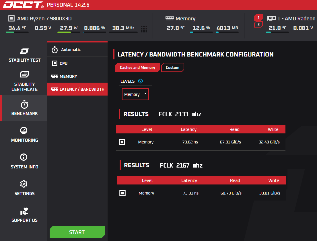Open the Settings gear section
This screenshot has width=317, height=241.
click(24, 188)
